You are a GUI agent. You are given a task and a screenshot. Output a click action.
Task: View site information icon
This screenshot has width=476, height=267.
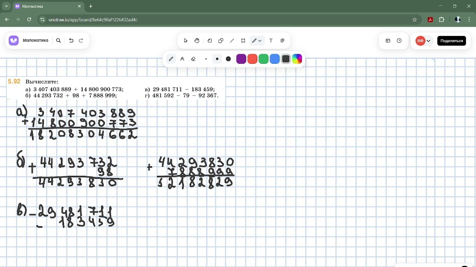[x=42, y=20]
